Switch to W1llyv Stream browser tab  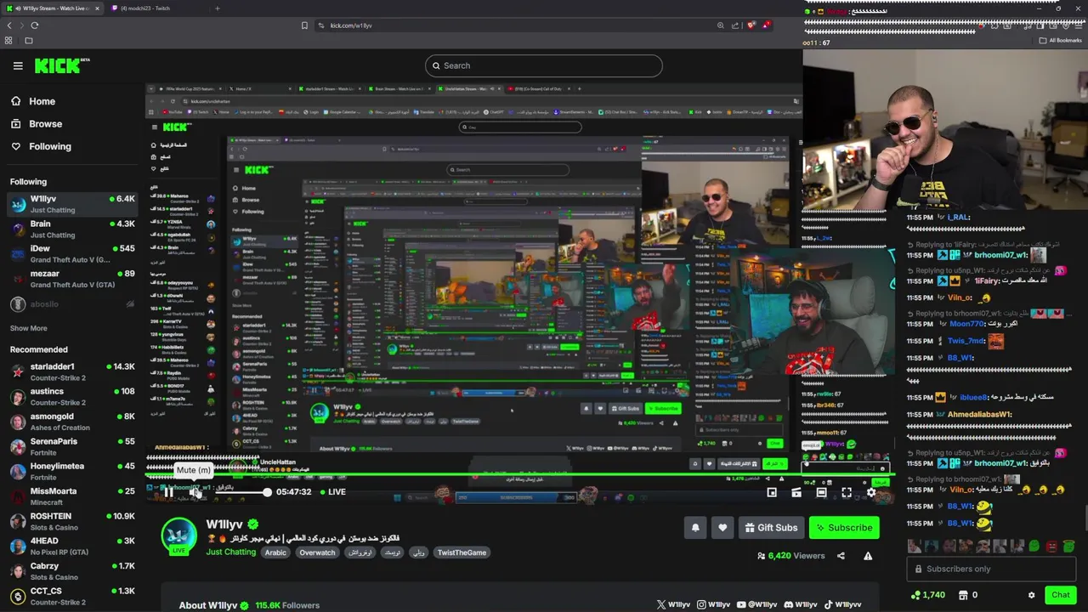(52, 8)
